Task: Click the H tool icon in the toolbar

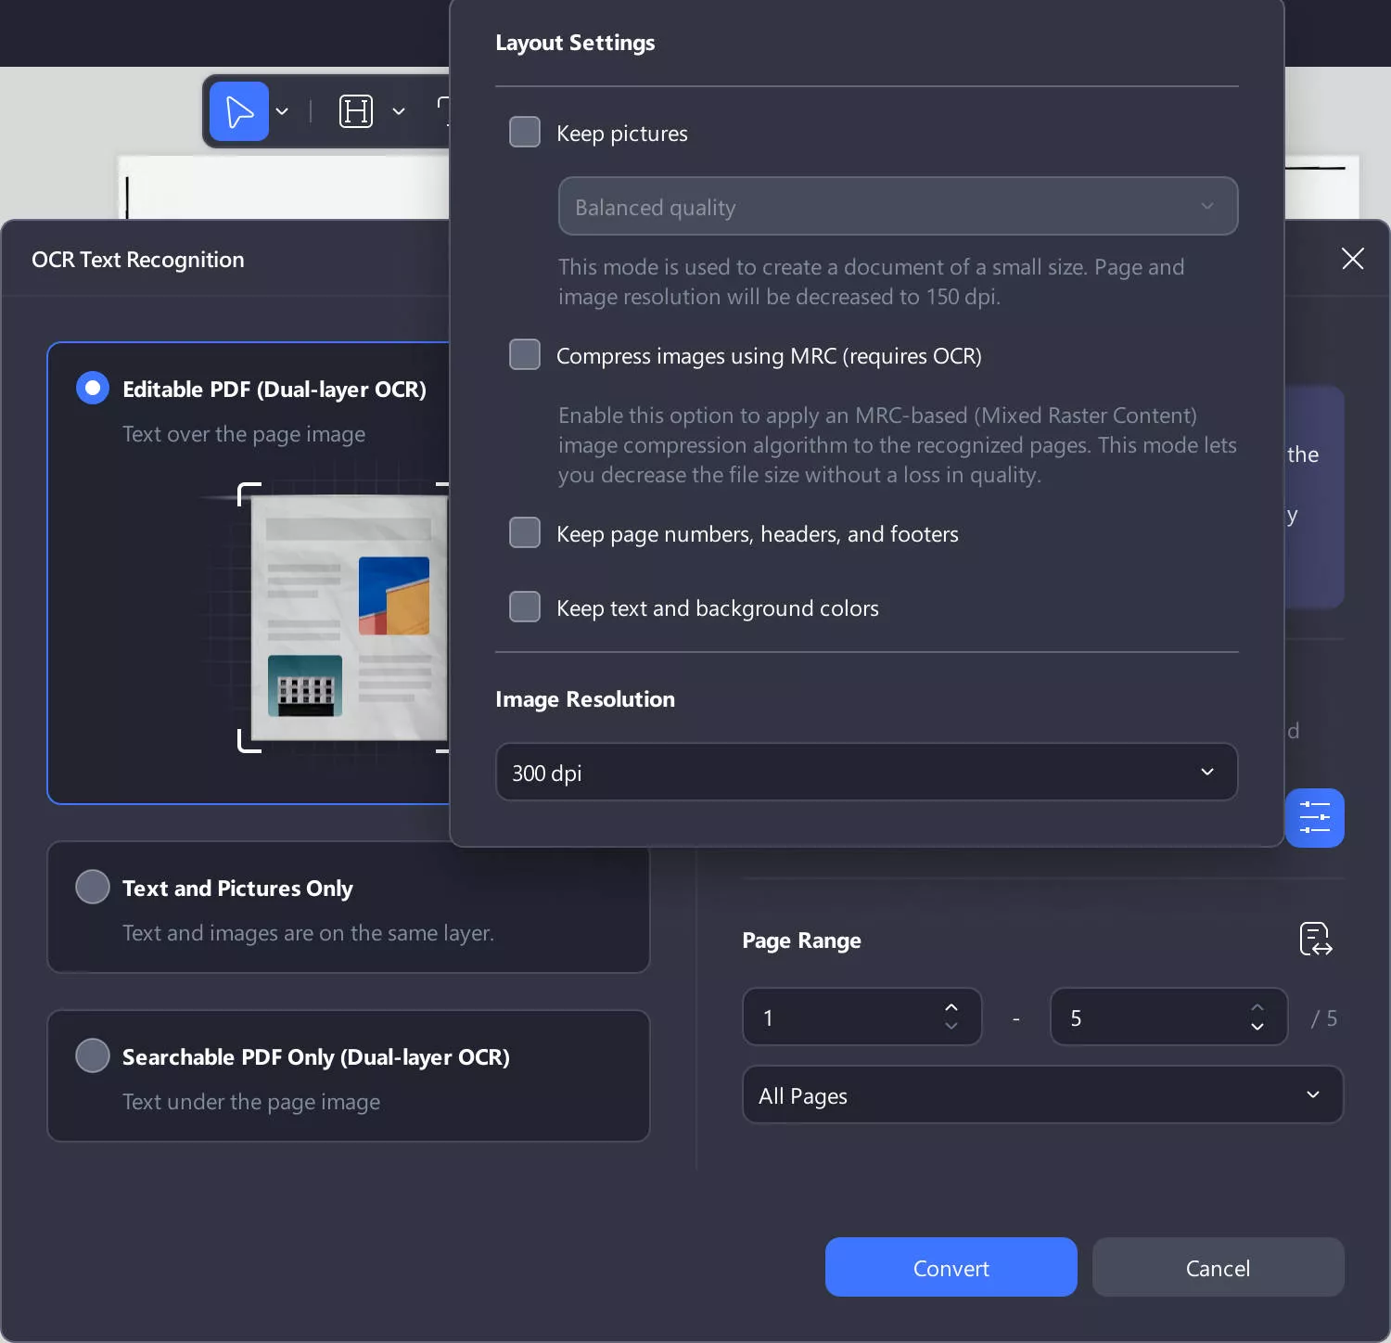Action: pyautogui.click(x=355, y=110)
